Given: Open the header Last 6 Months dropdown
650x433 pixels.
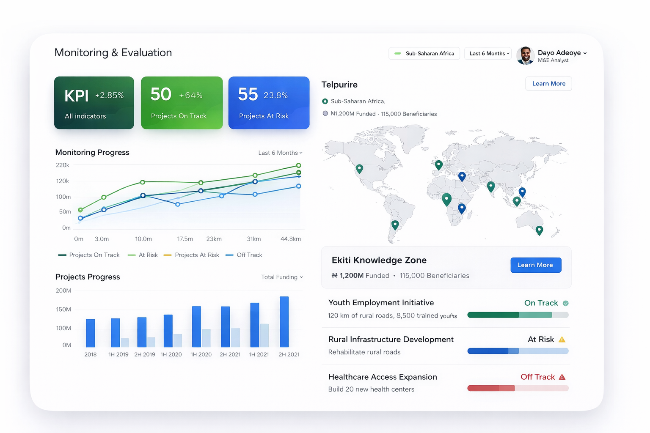Looking at the screenshot, I should (x=488, y=53).
